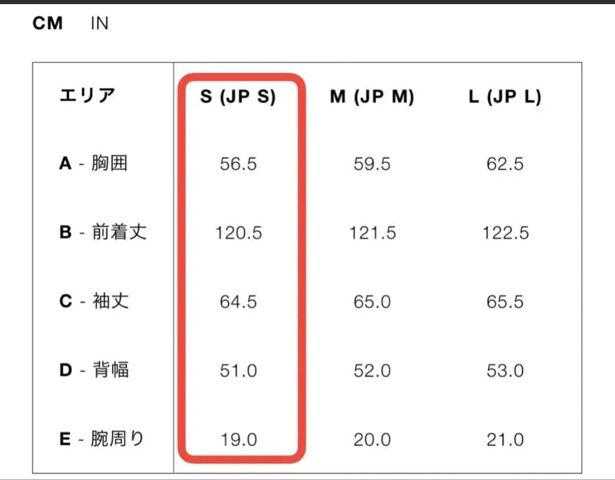
Task: Select the L (JP L) size column header
Action: (505, 97)
